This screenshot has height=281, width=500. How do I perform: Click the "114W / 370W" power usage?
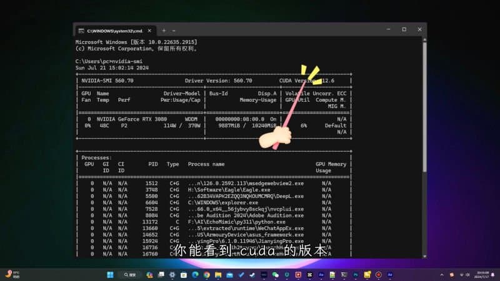click(x=182, y=126)
